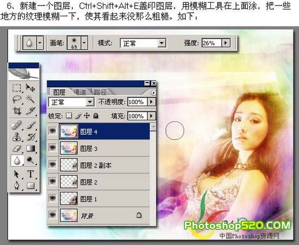299x245 pixels.
Task: Expand the brush preset picker arrow
Action: point(84,43)
